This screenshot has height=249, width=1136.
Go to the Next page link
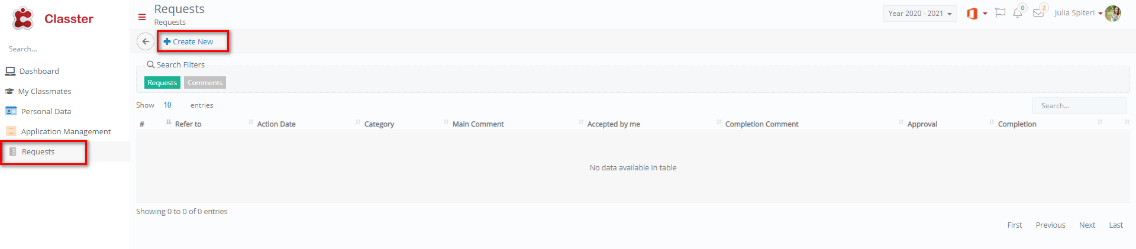(1087, 225)
